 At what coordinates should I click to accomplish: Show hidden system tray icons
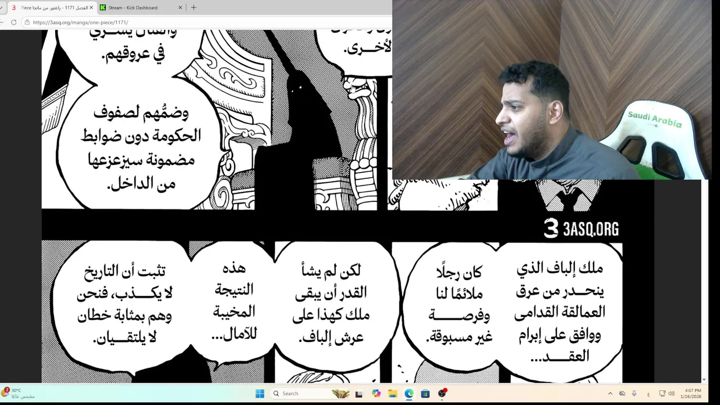[x=610, y=393]
